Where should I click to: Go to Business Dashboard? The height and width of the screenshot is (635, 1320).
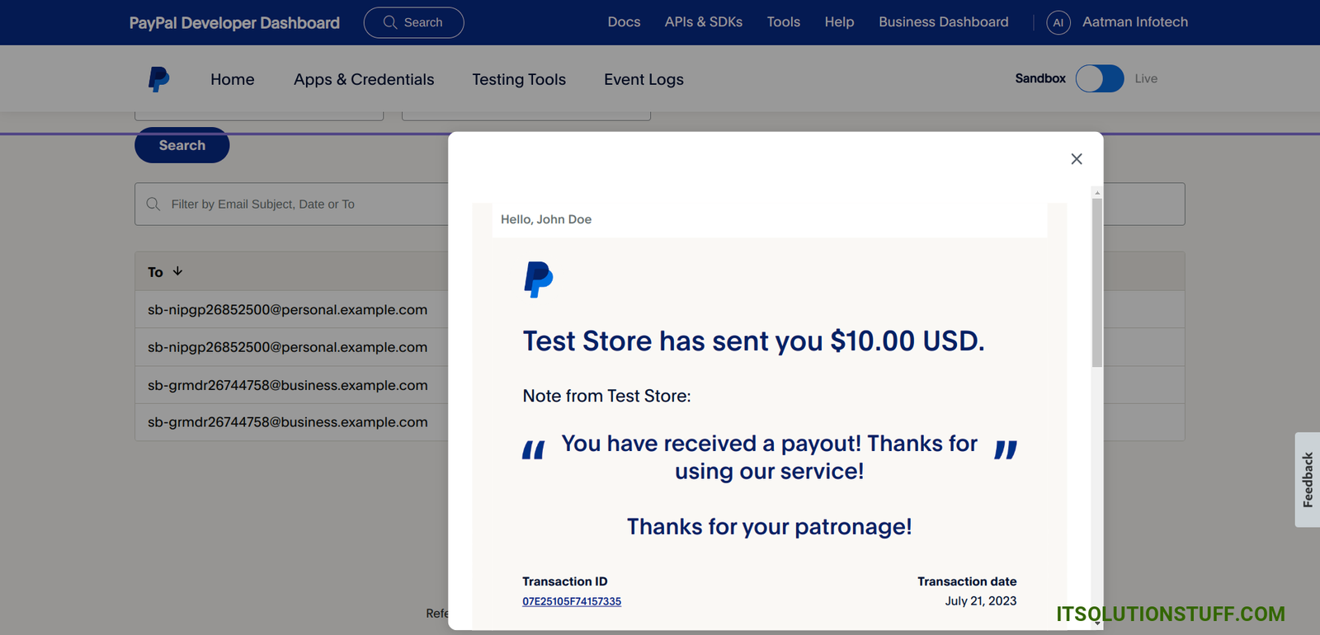tap(943, 22)
